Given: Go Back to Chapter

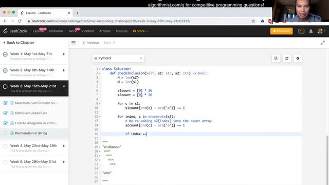Looking at the screenshot, I should (x=19, y=43).
